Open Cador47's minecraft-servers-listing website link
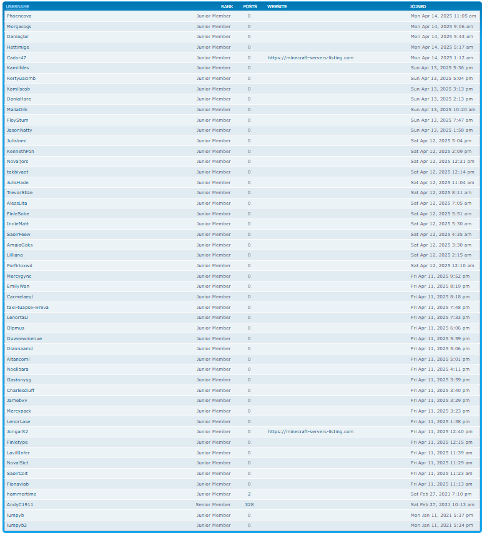Image resolution: width=482 pixels, height=533 pixels. (310, 57)
